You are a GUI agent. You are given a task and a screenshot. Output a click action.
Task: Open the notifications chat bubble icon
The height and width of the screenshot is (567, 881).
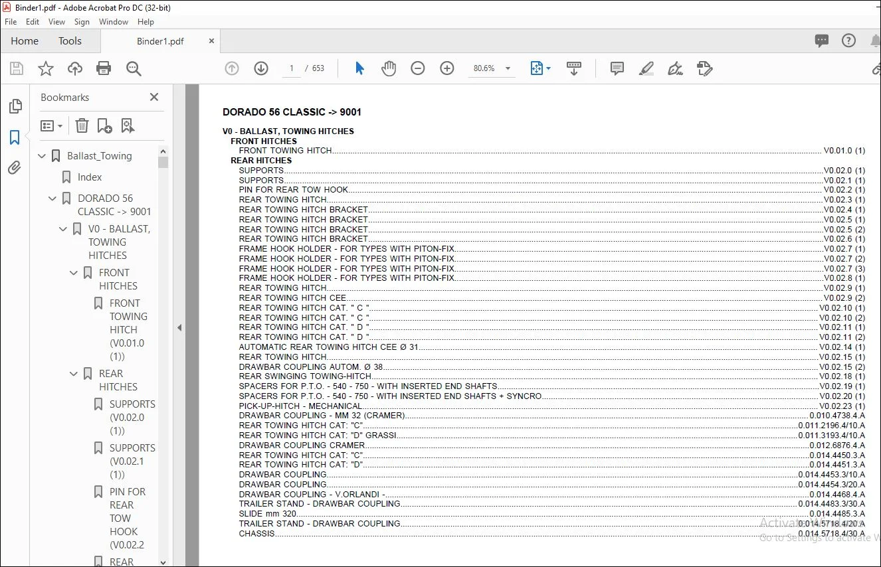[822, 40]
